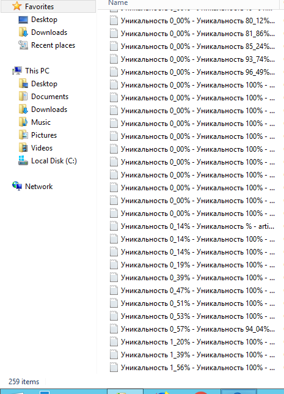Screen dimensions: 284x394
Task: Open Desktop under Favorites
Action: [44, 20]
